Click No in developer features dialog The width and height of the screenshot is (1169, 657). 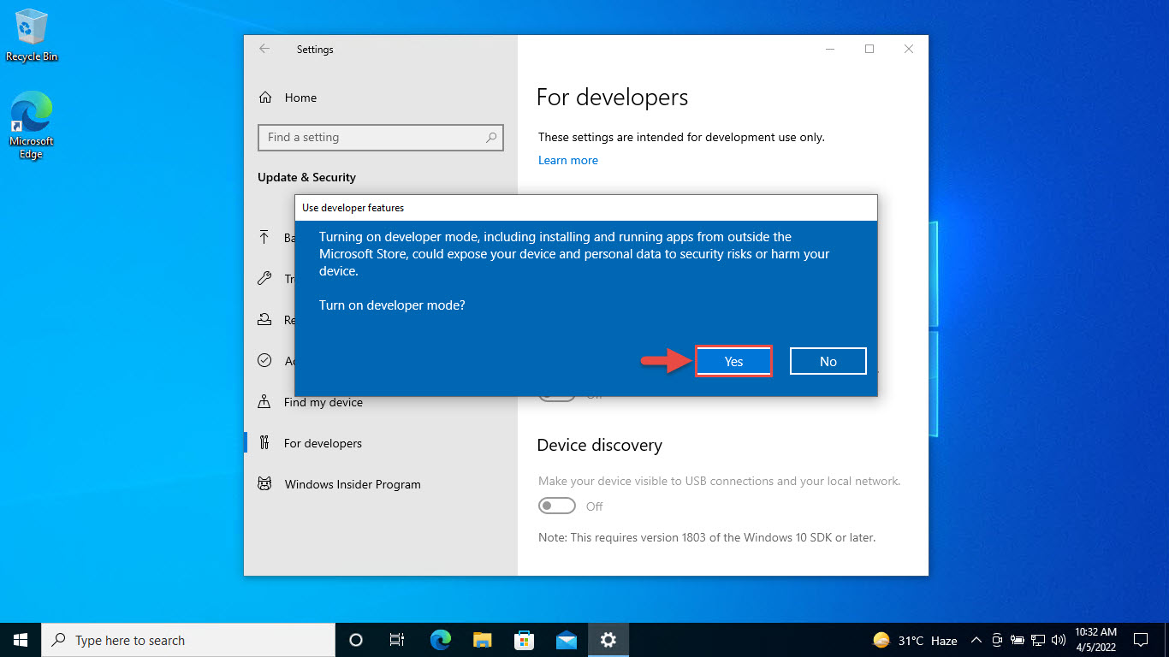point(828,361)
